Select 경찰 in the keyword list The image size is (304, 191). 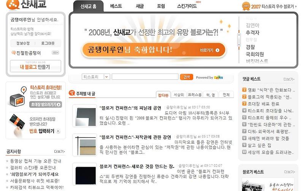(x=250, y=47)
